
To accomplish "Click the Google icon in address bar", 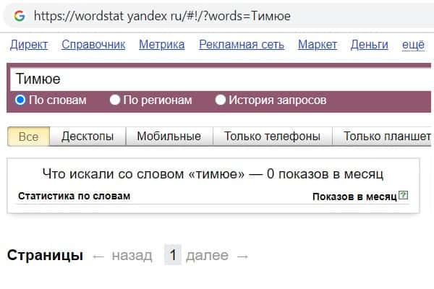I will 20,16.
